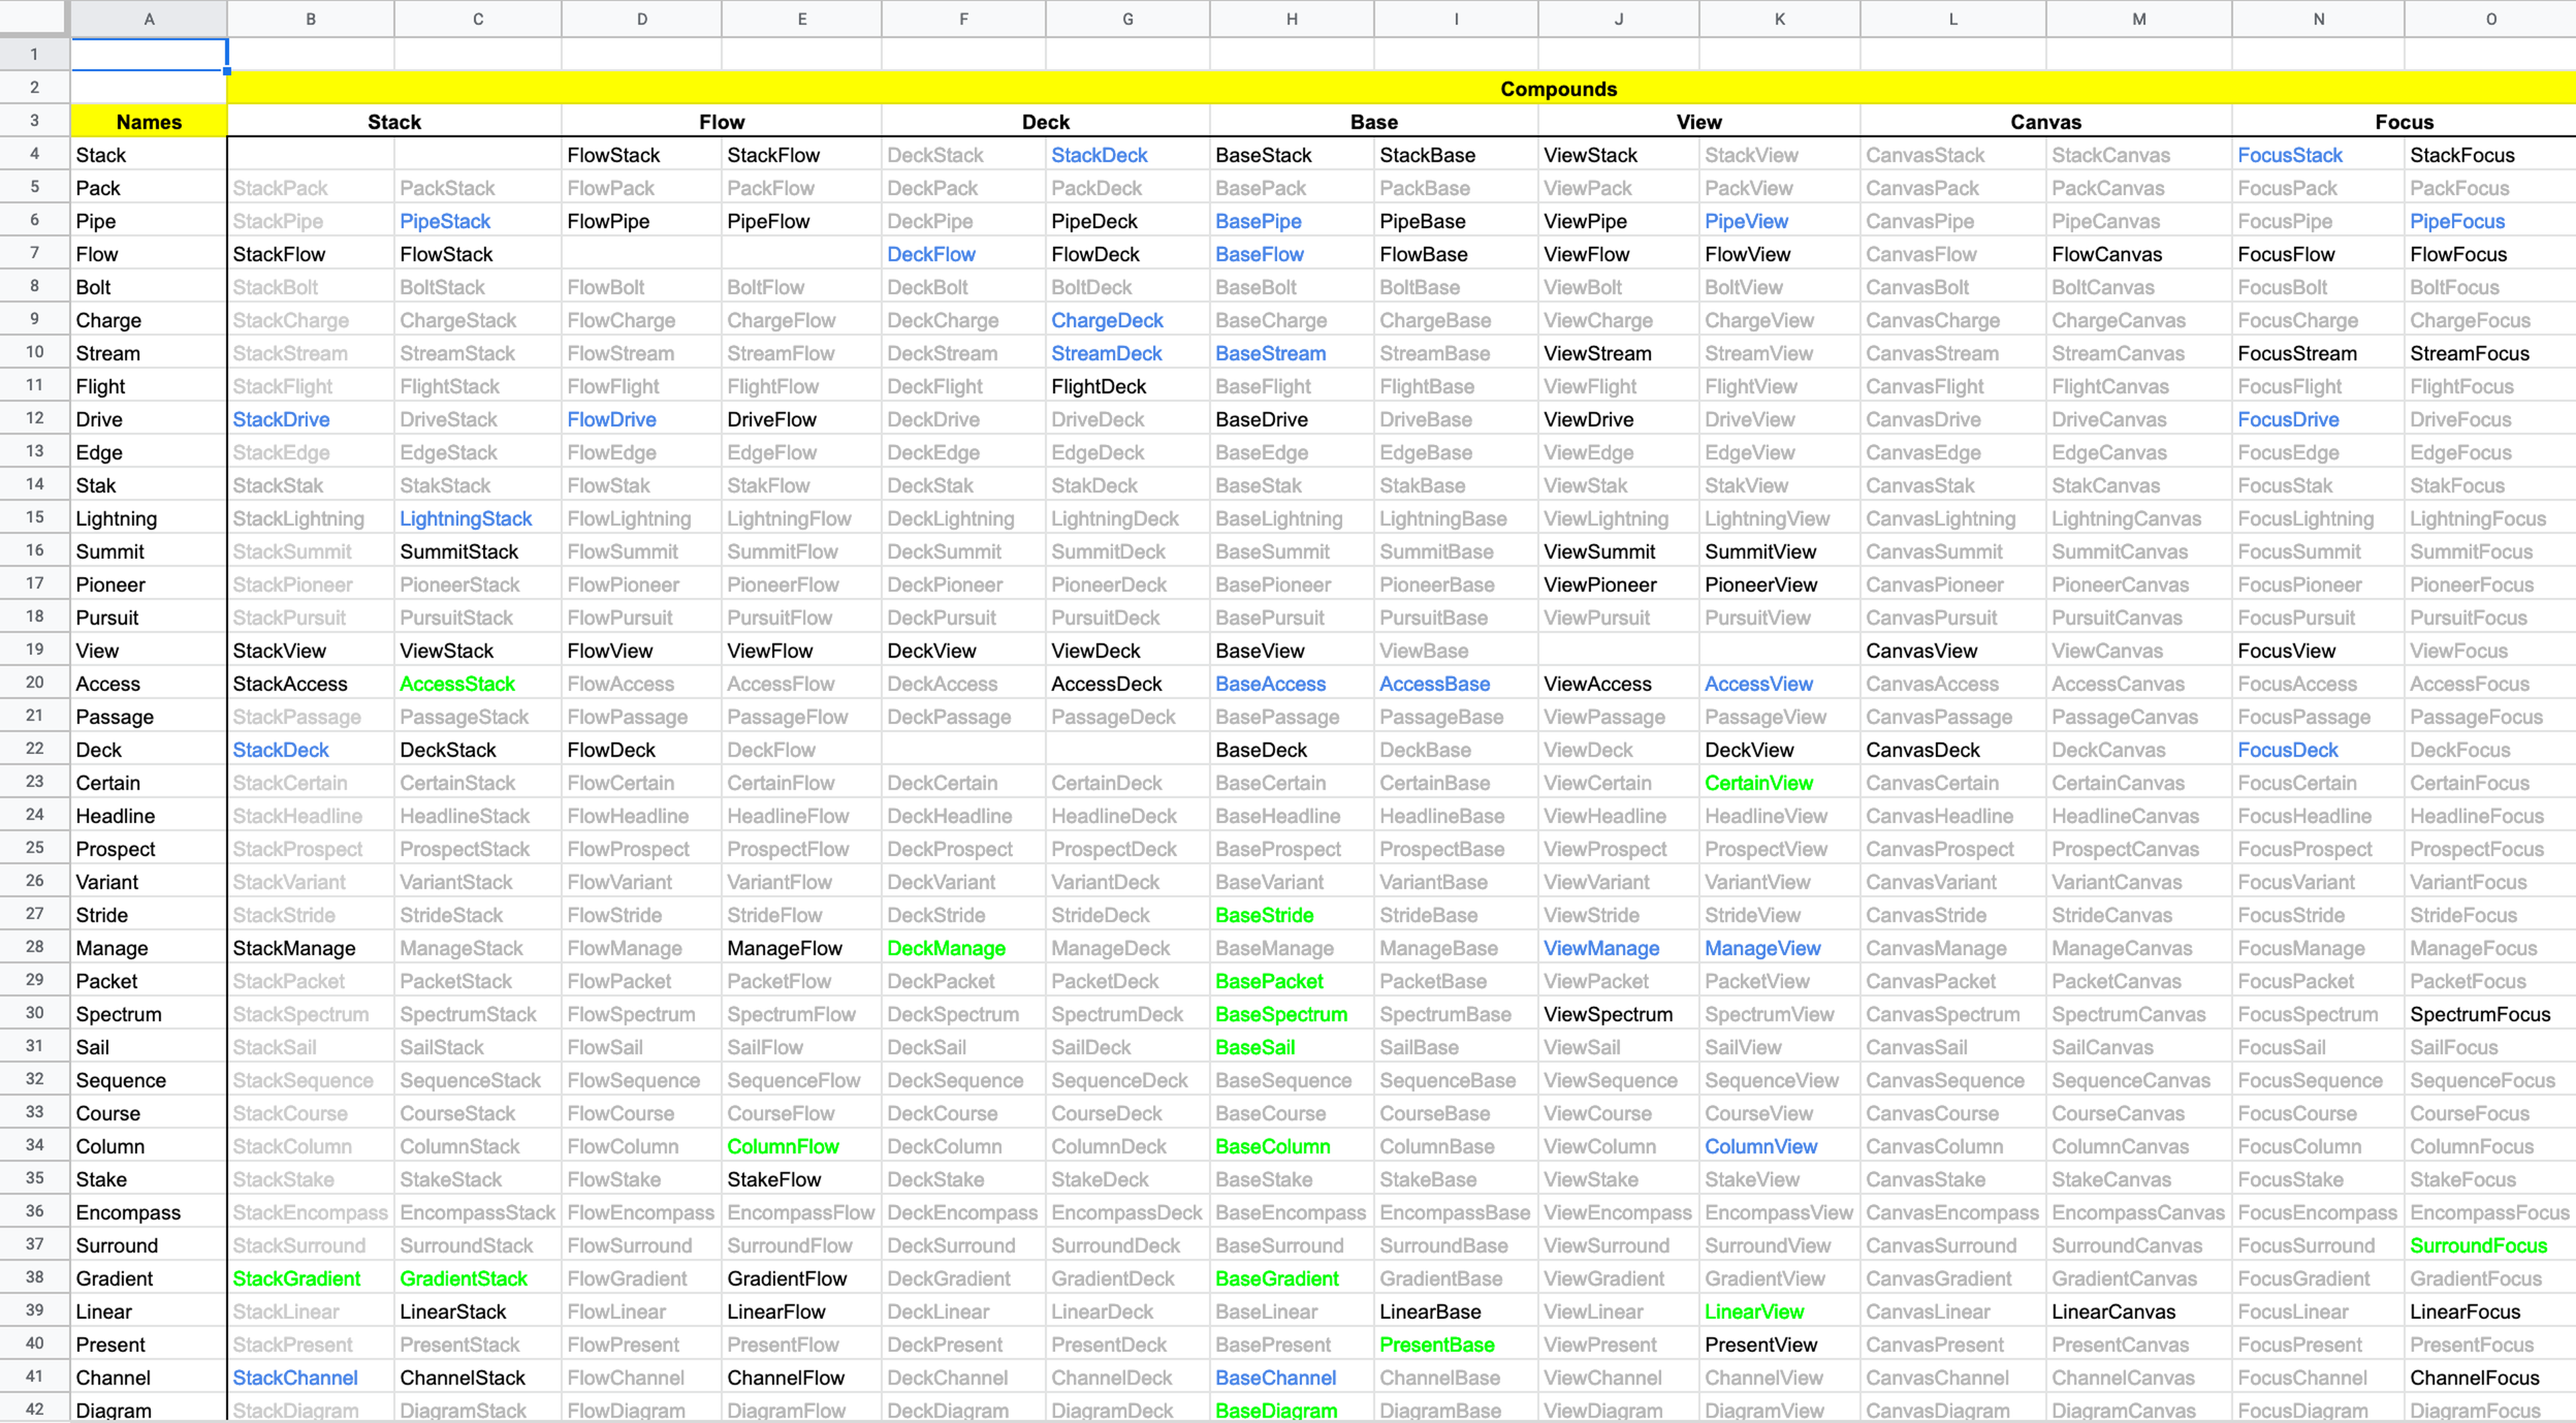Click blue StackChannel cell

tap(295, 1378)
